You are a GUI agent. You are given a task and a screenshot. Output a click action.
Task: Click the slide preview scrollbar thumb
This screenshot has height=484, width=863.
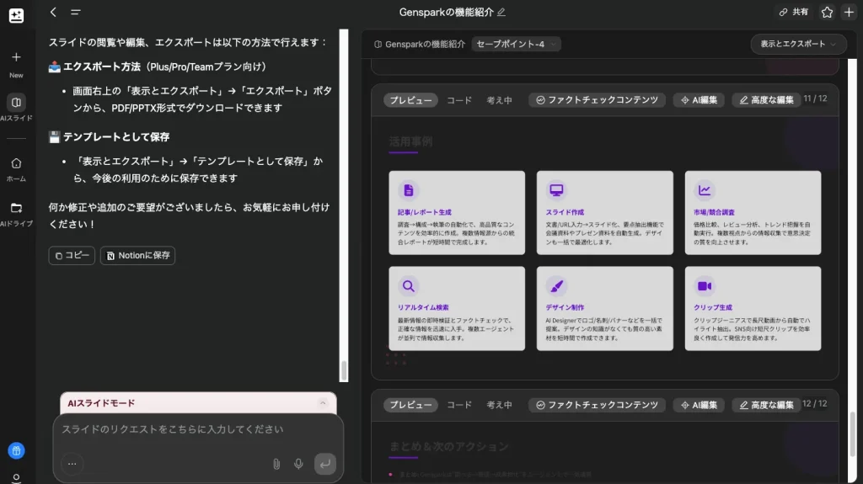pyautogui.click(x=853, y=434)
